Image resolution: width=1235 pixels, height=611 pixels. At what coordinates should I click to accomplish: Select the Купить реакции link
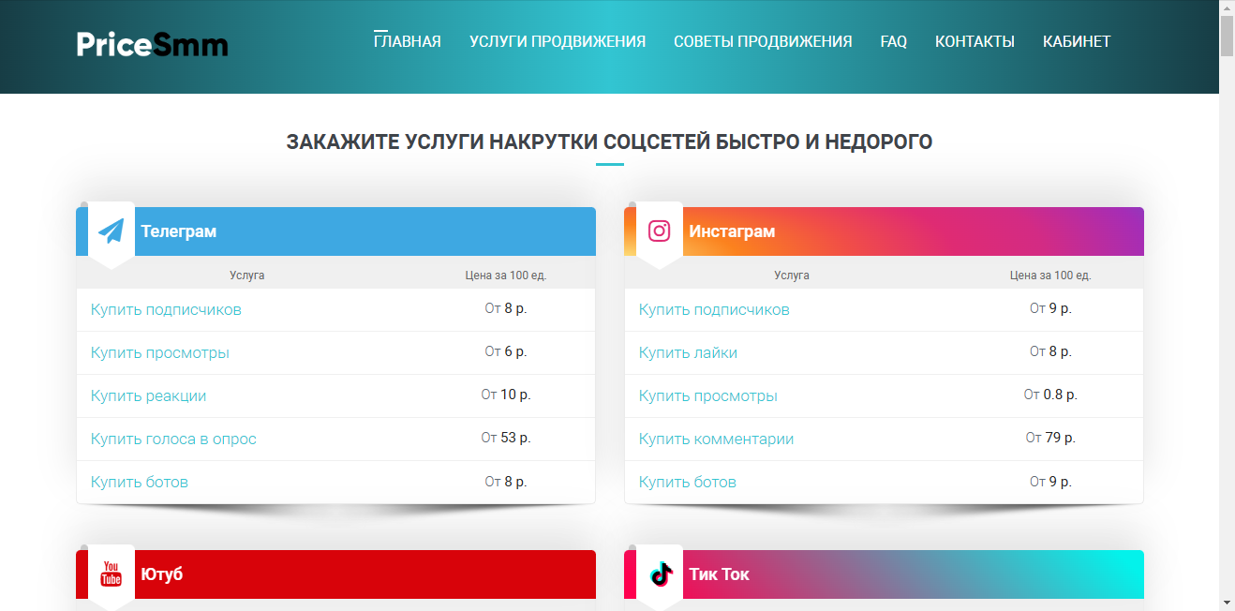(148, 395)
